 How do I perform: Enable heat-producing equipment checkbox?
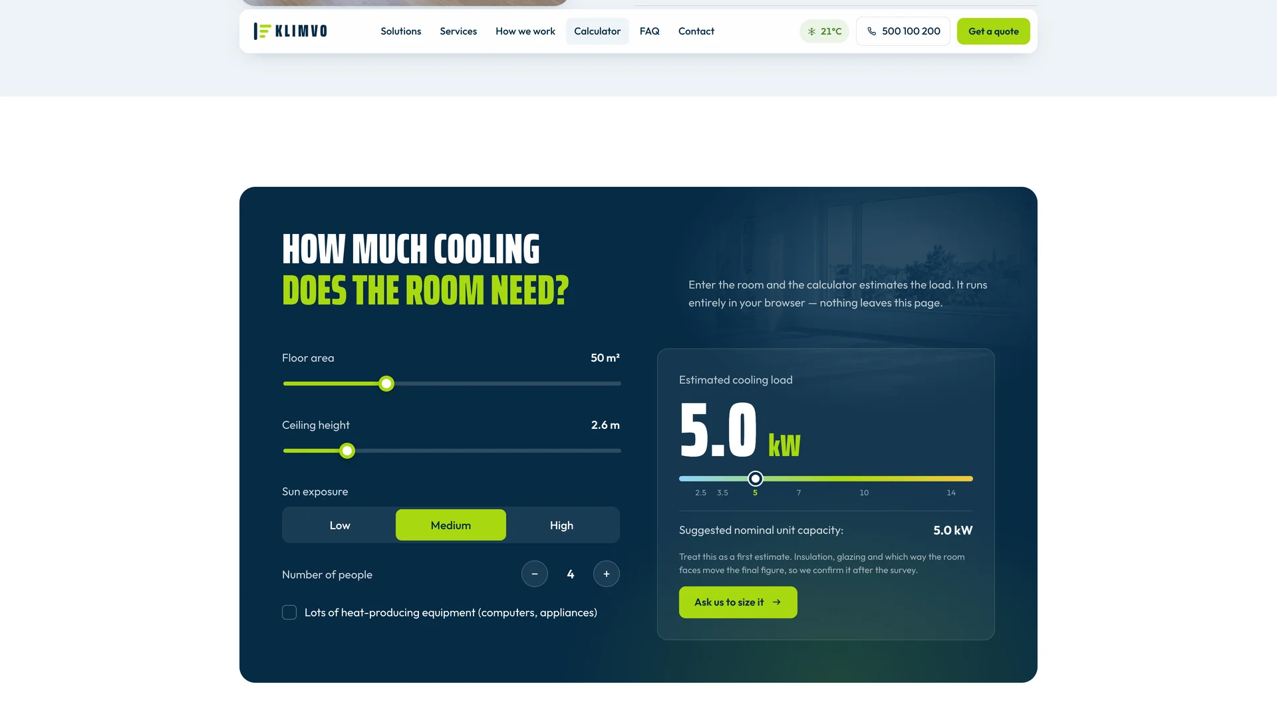(289, 612)
